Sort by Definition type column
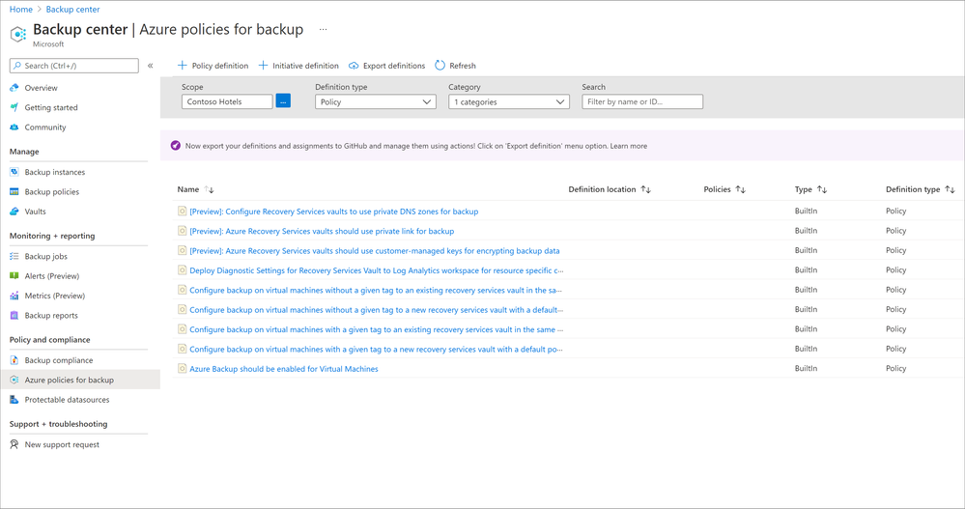This screenshot has width=965, height=509. [x=950, y=189]
